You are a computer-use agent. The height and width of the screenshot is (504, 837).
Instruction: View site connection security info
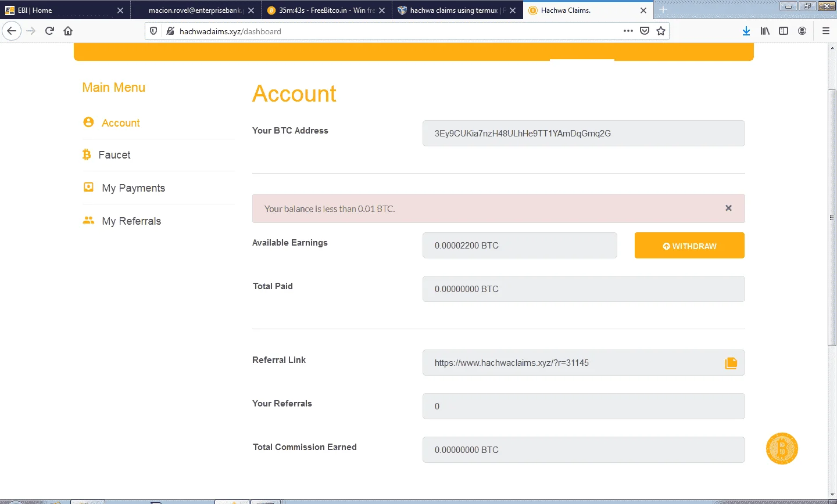[x=170, y=31]
